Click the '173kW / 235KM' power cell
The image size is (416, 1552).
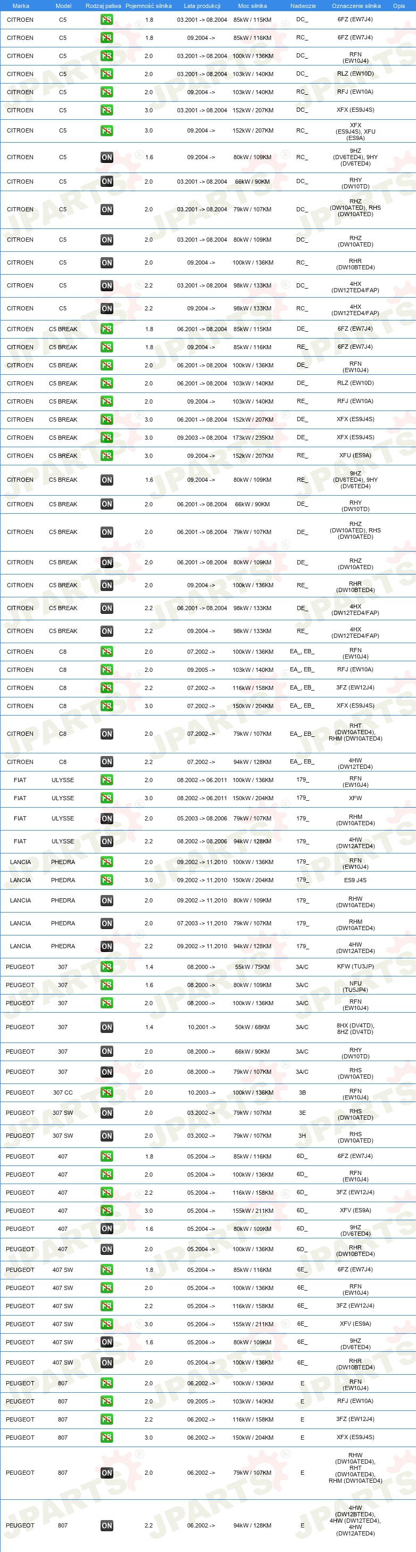coord(253,438)
